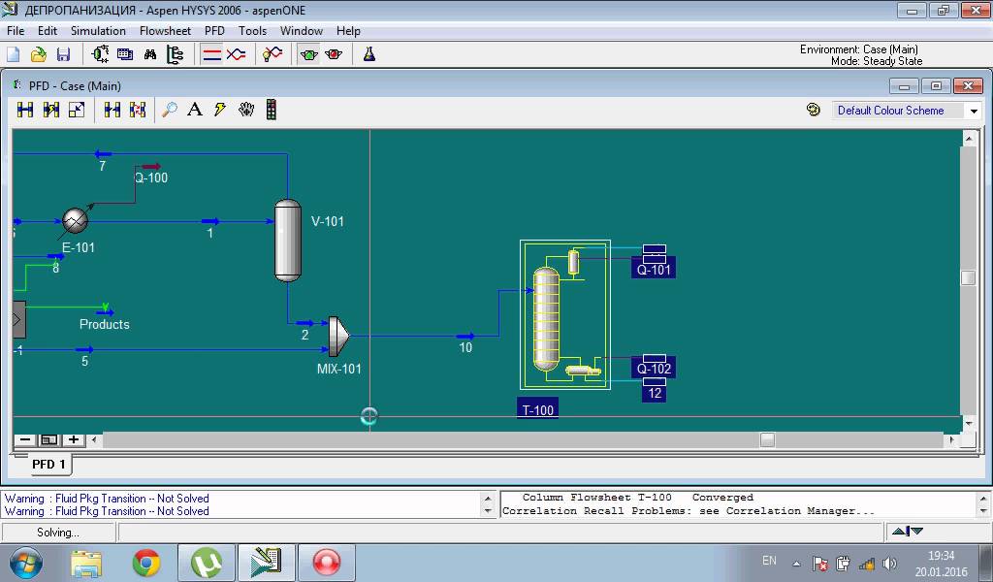The image size is (993, 582).
Task: Zoom in with the plus button
Action: click(x=74, y=439)
